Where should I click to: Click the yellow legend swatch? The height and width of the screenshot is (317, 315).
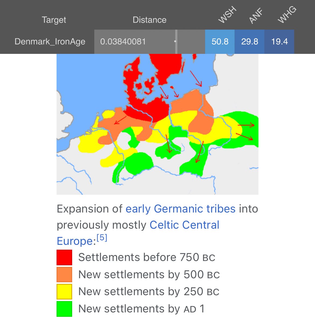click(64, 291)
